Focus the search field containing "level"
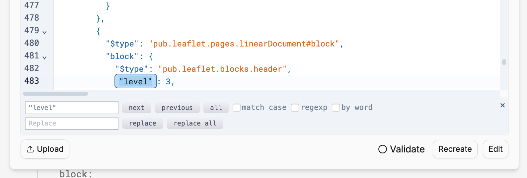 coord(72,108)
